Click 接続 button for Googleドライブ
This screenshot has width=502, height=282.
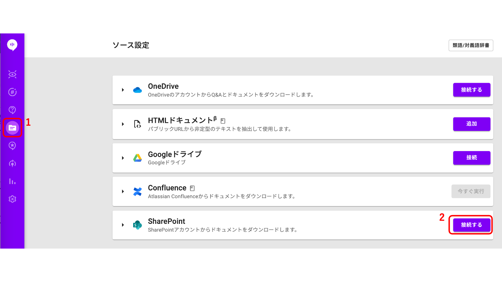click(x=472, y=158)
